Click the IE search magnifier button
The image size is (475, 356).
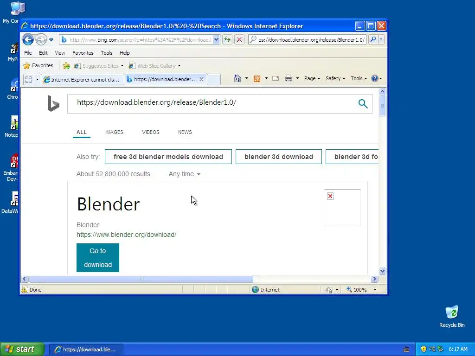(373, 39)
